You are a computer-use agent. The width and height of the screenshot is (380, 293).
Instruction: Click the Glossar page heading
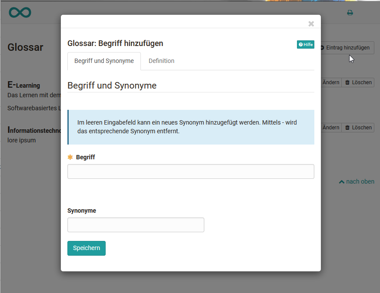pos(25,47)
